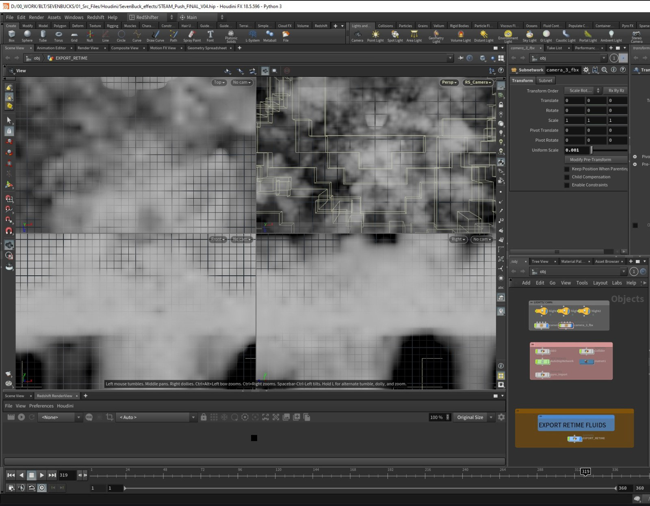Create a Distant Light
Viewport: 650px width, 506px height.
[x=483, y=36]
